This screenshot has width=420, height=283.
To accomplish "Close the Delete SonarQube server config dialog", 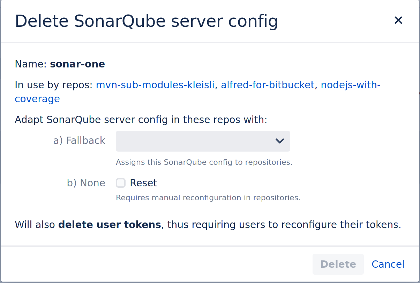I will tap(398, 21).
